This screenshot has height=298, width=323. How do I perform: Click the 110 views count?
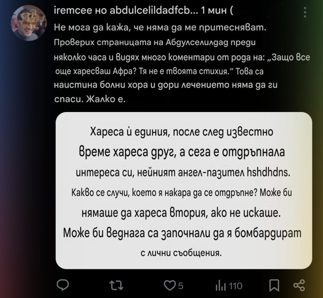(x=235, y=286)
